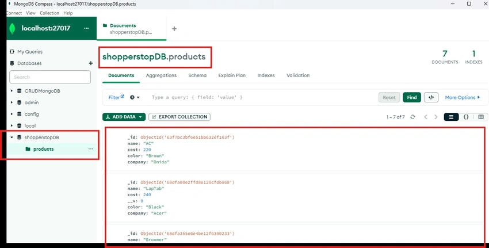Image resolution: width=489 pixels, height=248 pixels.
Task: Switch to JSON view of documents
Action: (466, 117)
